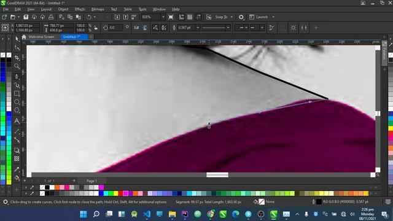Toggle show rulers button
The width and height of the screenshot is (393, 221).
[x=181, y=17]
